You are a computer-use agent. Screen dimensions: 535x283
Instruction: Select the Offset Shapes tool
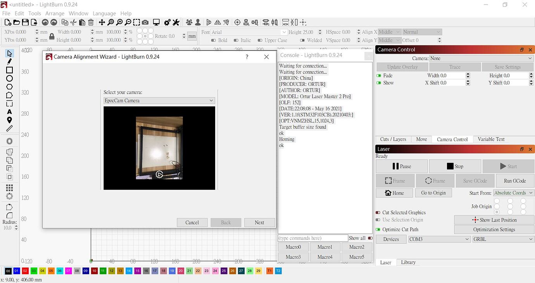point(9,141)
